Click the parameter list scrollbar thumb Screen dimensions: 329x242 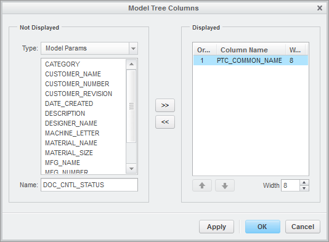132,106
